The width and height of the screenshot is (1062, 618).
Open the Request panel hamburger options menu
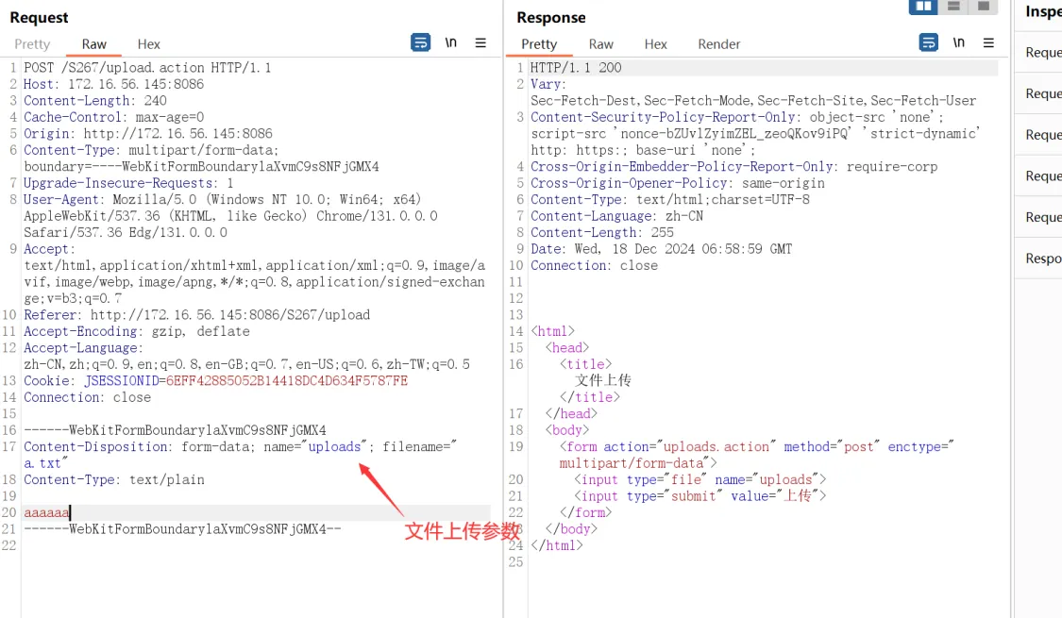(480, 42)
